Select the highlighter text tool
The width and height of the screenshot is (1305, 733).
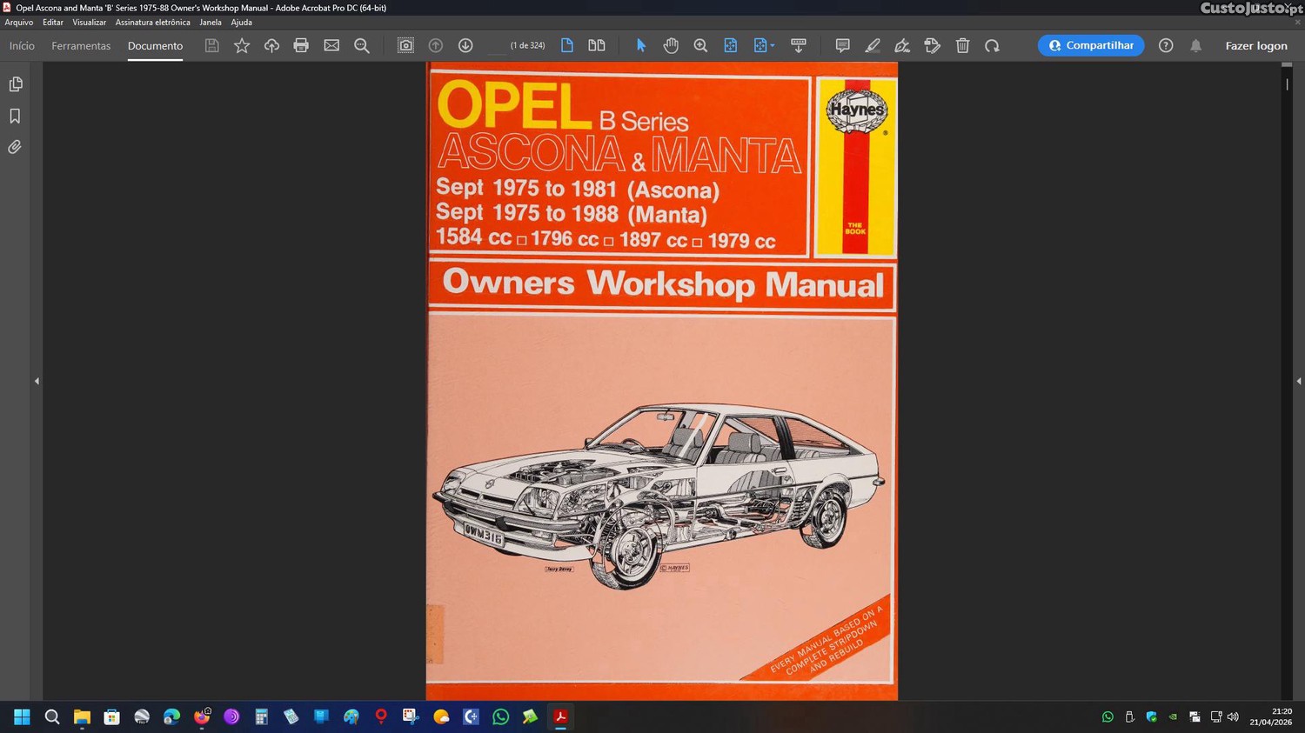[x=873, y=46]
